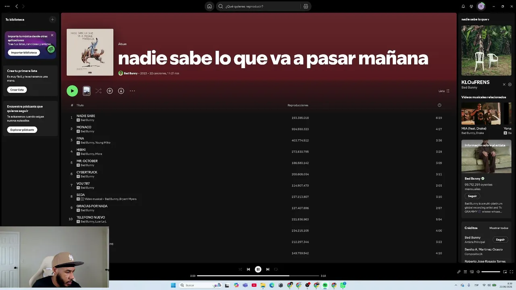The height and width of the screenshot is (290, 516).
Task: Open MIA (feat. Drake) music video thumbnail
Action: 481,114
